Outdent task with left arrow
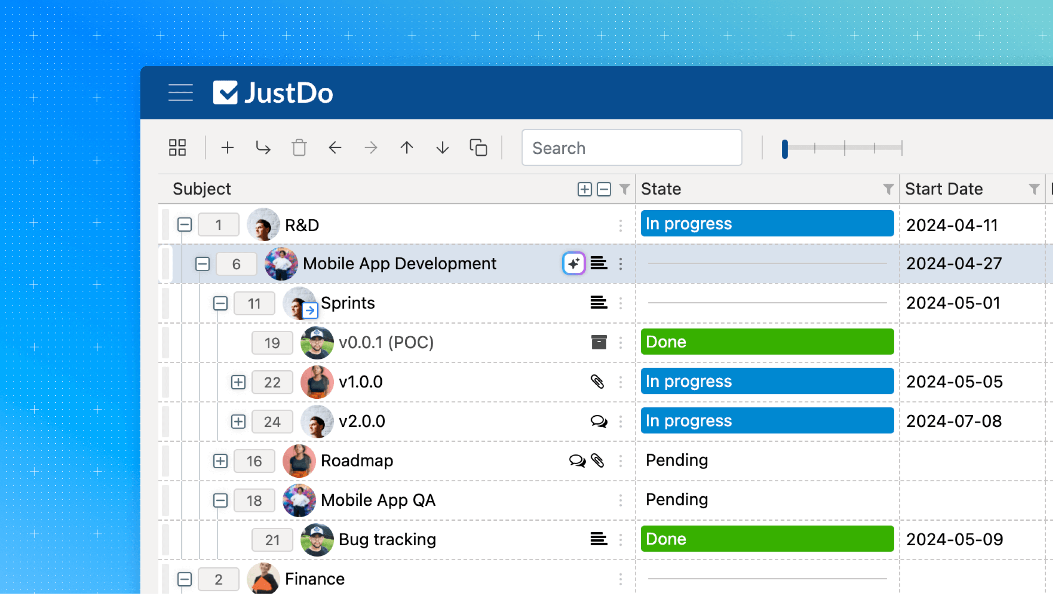 (x=335, y=147)
